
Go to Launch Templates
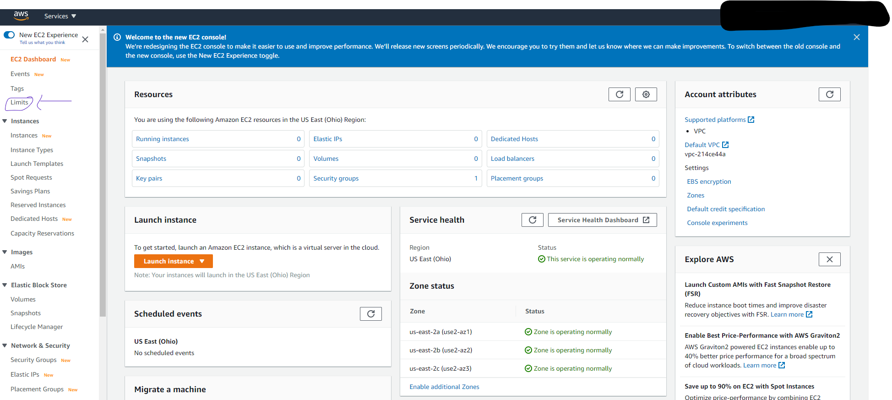pyautogui.click(x=37, y=164)
